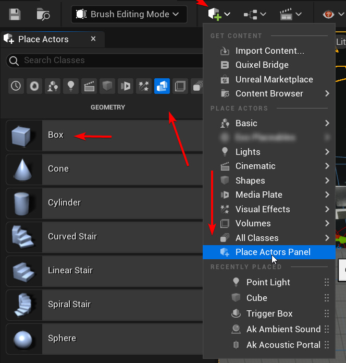Screen dimensions: 346x363
Task: Open the Volumes submenu
Action: (269, 223)
